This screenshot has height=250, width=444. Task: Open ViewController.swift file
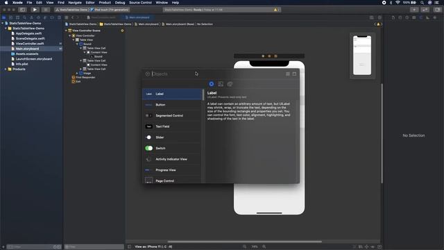[x=30, y=44]
